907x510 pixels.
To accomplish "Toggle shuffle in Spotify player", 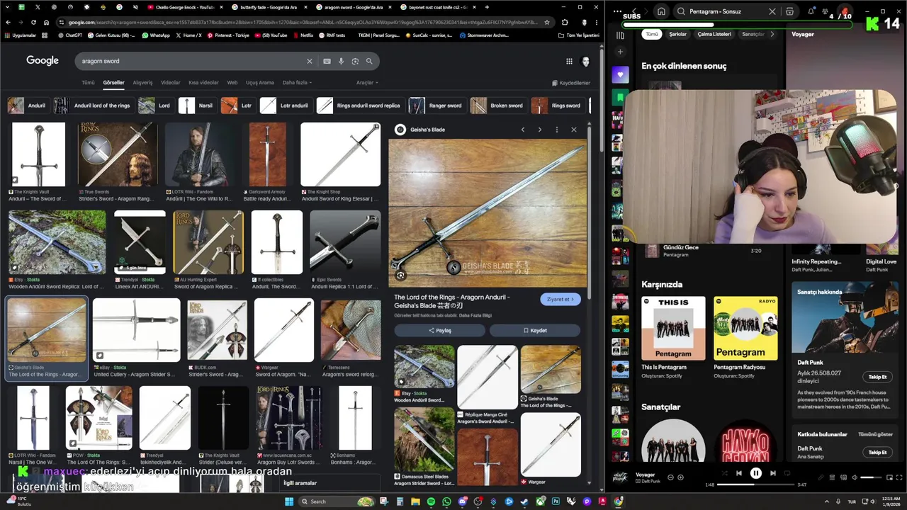I will (x=724, y=473).
